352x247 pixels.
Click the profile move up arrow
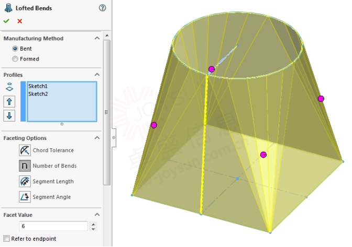pos(9,101)
